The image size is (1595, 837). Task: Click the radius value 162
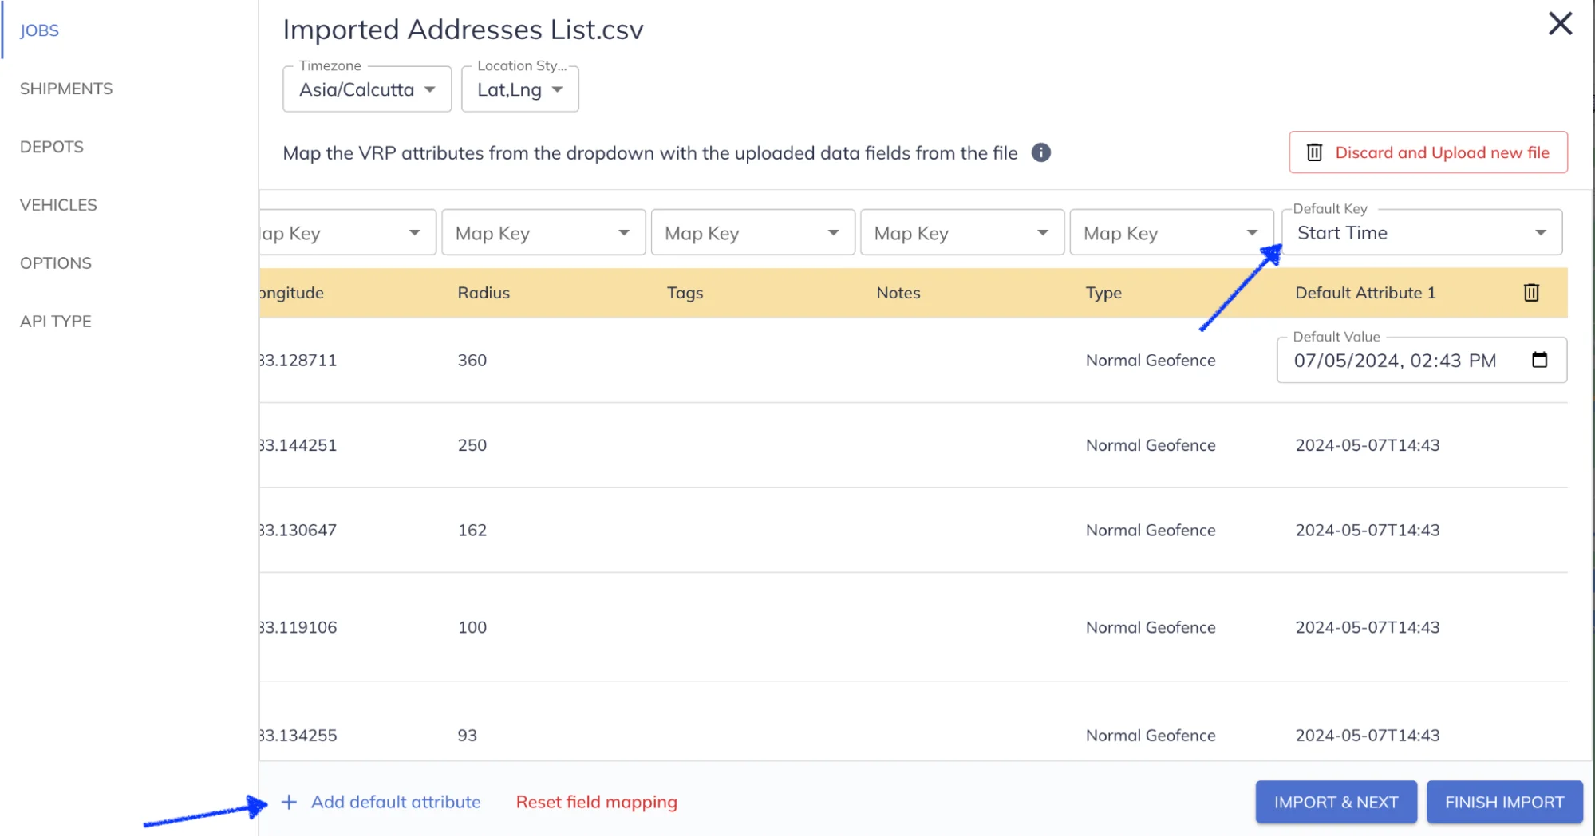472,530
